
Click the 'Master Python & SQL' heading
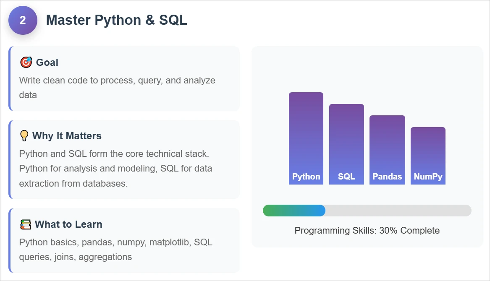pyautogui.click(x=117, y=20)
